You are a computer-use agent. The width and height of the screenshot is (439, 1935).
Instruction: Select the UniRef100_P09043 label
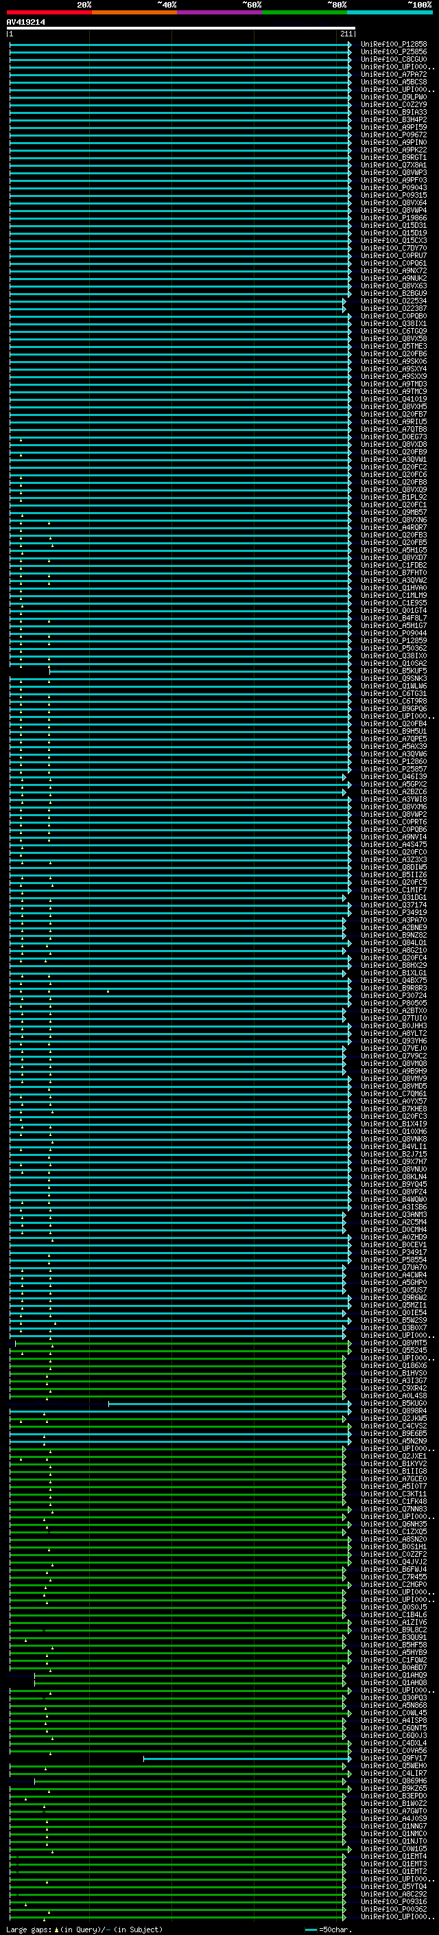(x=394, y=188)
